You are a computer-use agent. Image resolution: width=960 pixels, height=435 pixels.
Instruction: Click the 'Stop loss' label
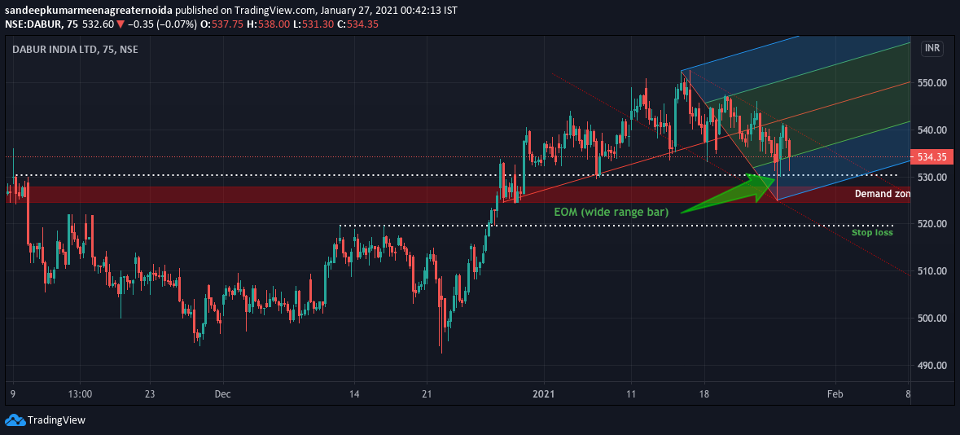872,232
